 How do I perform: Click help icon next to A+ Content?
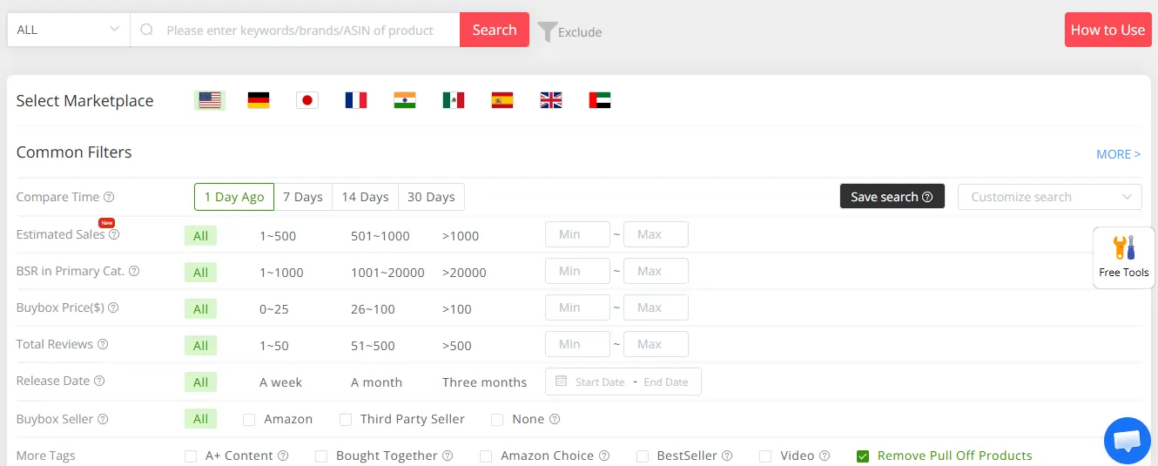(x=283, y=456)
